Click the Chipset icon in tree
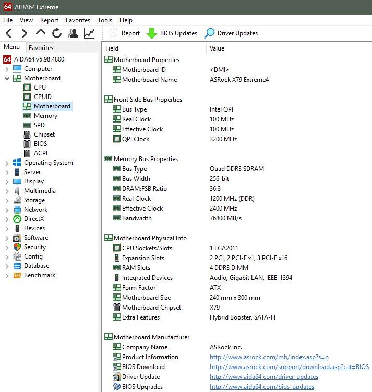This screenshot has width=372, height=392. (x=27, y=134)
